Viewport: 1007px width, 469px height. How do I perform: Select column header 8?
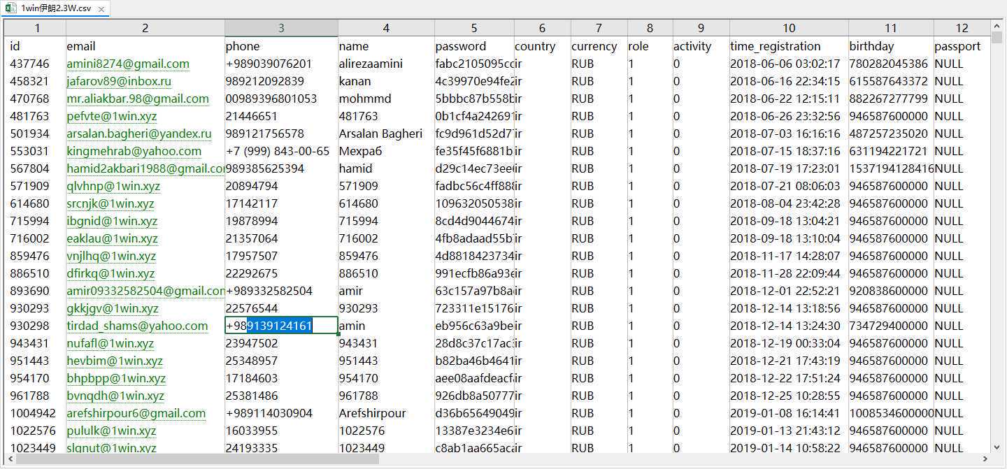click(650, 28)
